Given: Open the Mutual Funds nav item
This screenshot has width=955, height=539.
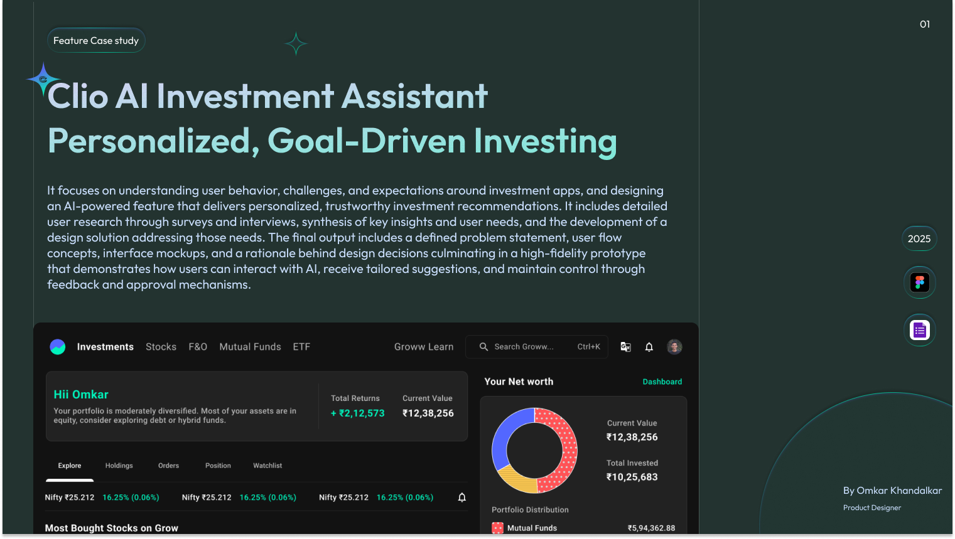Looking at the screenshot, I should tap(250, 347).
